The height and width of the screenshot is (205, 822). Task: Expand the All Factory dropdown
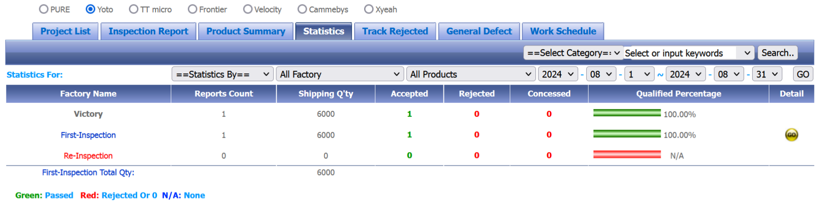click(340, 74)
